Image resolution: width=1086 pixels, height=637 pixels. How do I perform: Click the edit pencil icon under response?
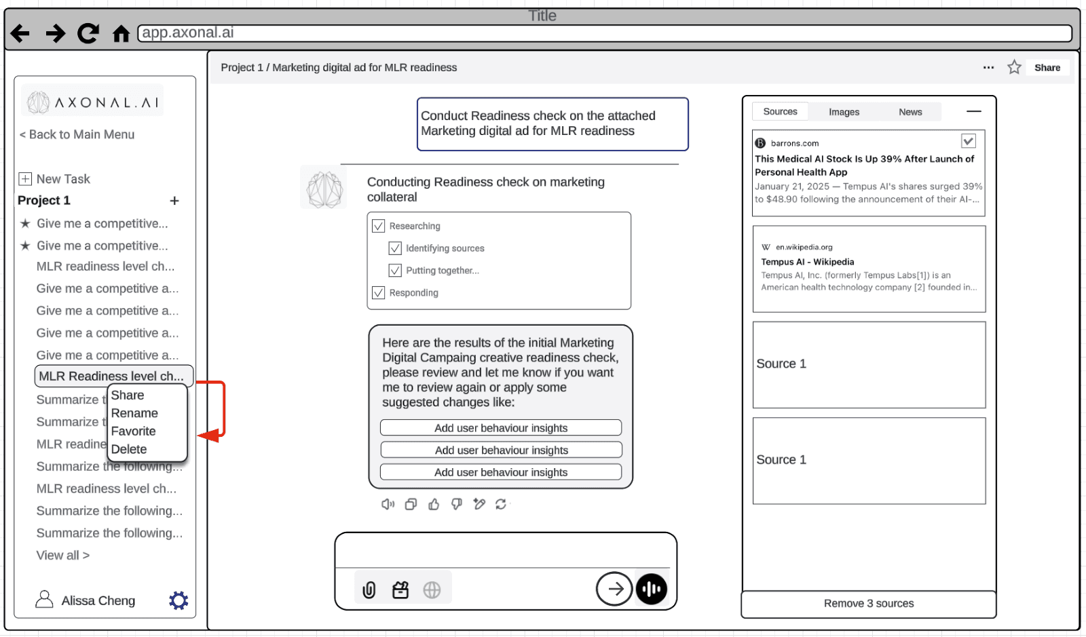coord(479,504)
